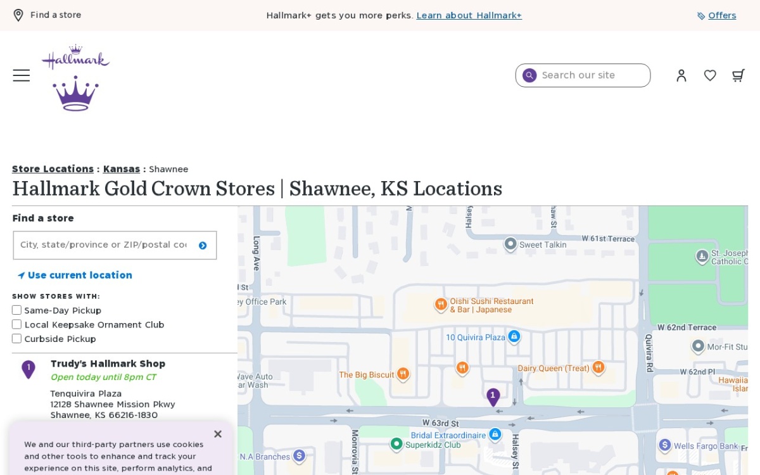Open the Offers link

coord(722,15)
